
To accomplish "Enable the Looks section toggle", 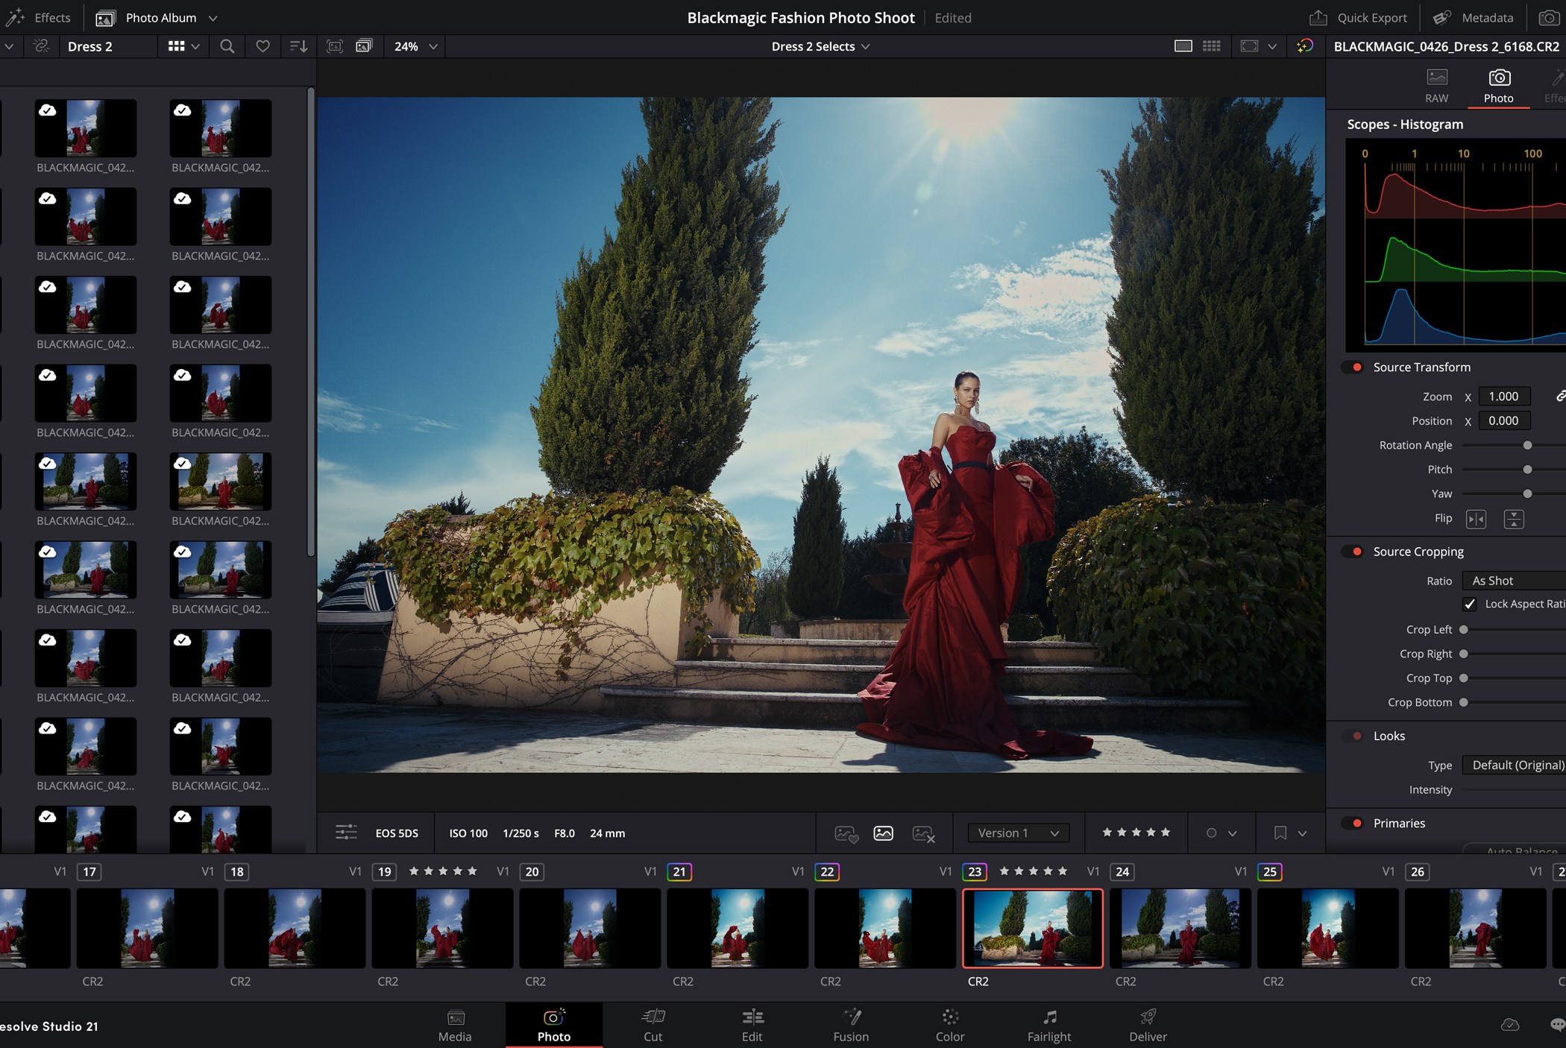I will point(1354,736).
